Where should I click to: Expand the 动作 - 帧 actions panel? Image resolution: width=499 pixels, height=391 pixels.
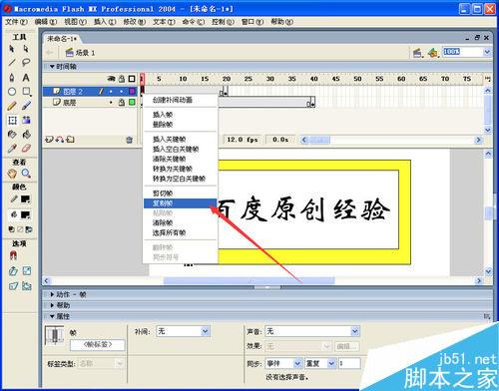[x=52, y=294]
